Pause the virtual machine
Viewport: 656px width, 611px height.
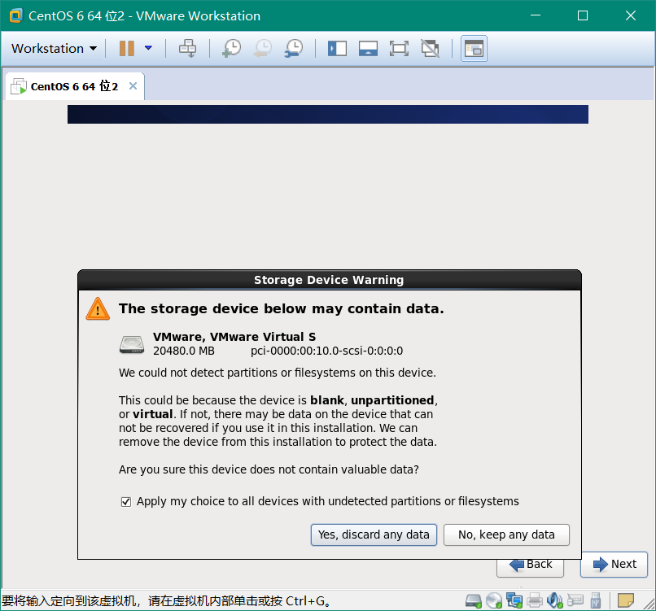coord(127,49)
